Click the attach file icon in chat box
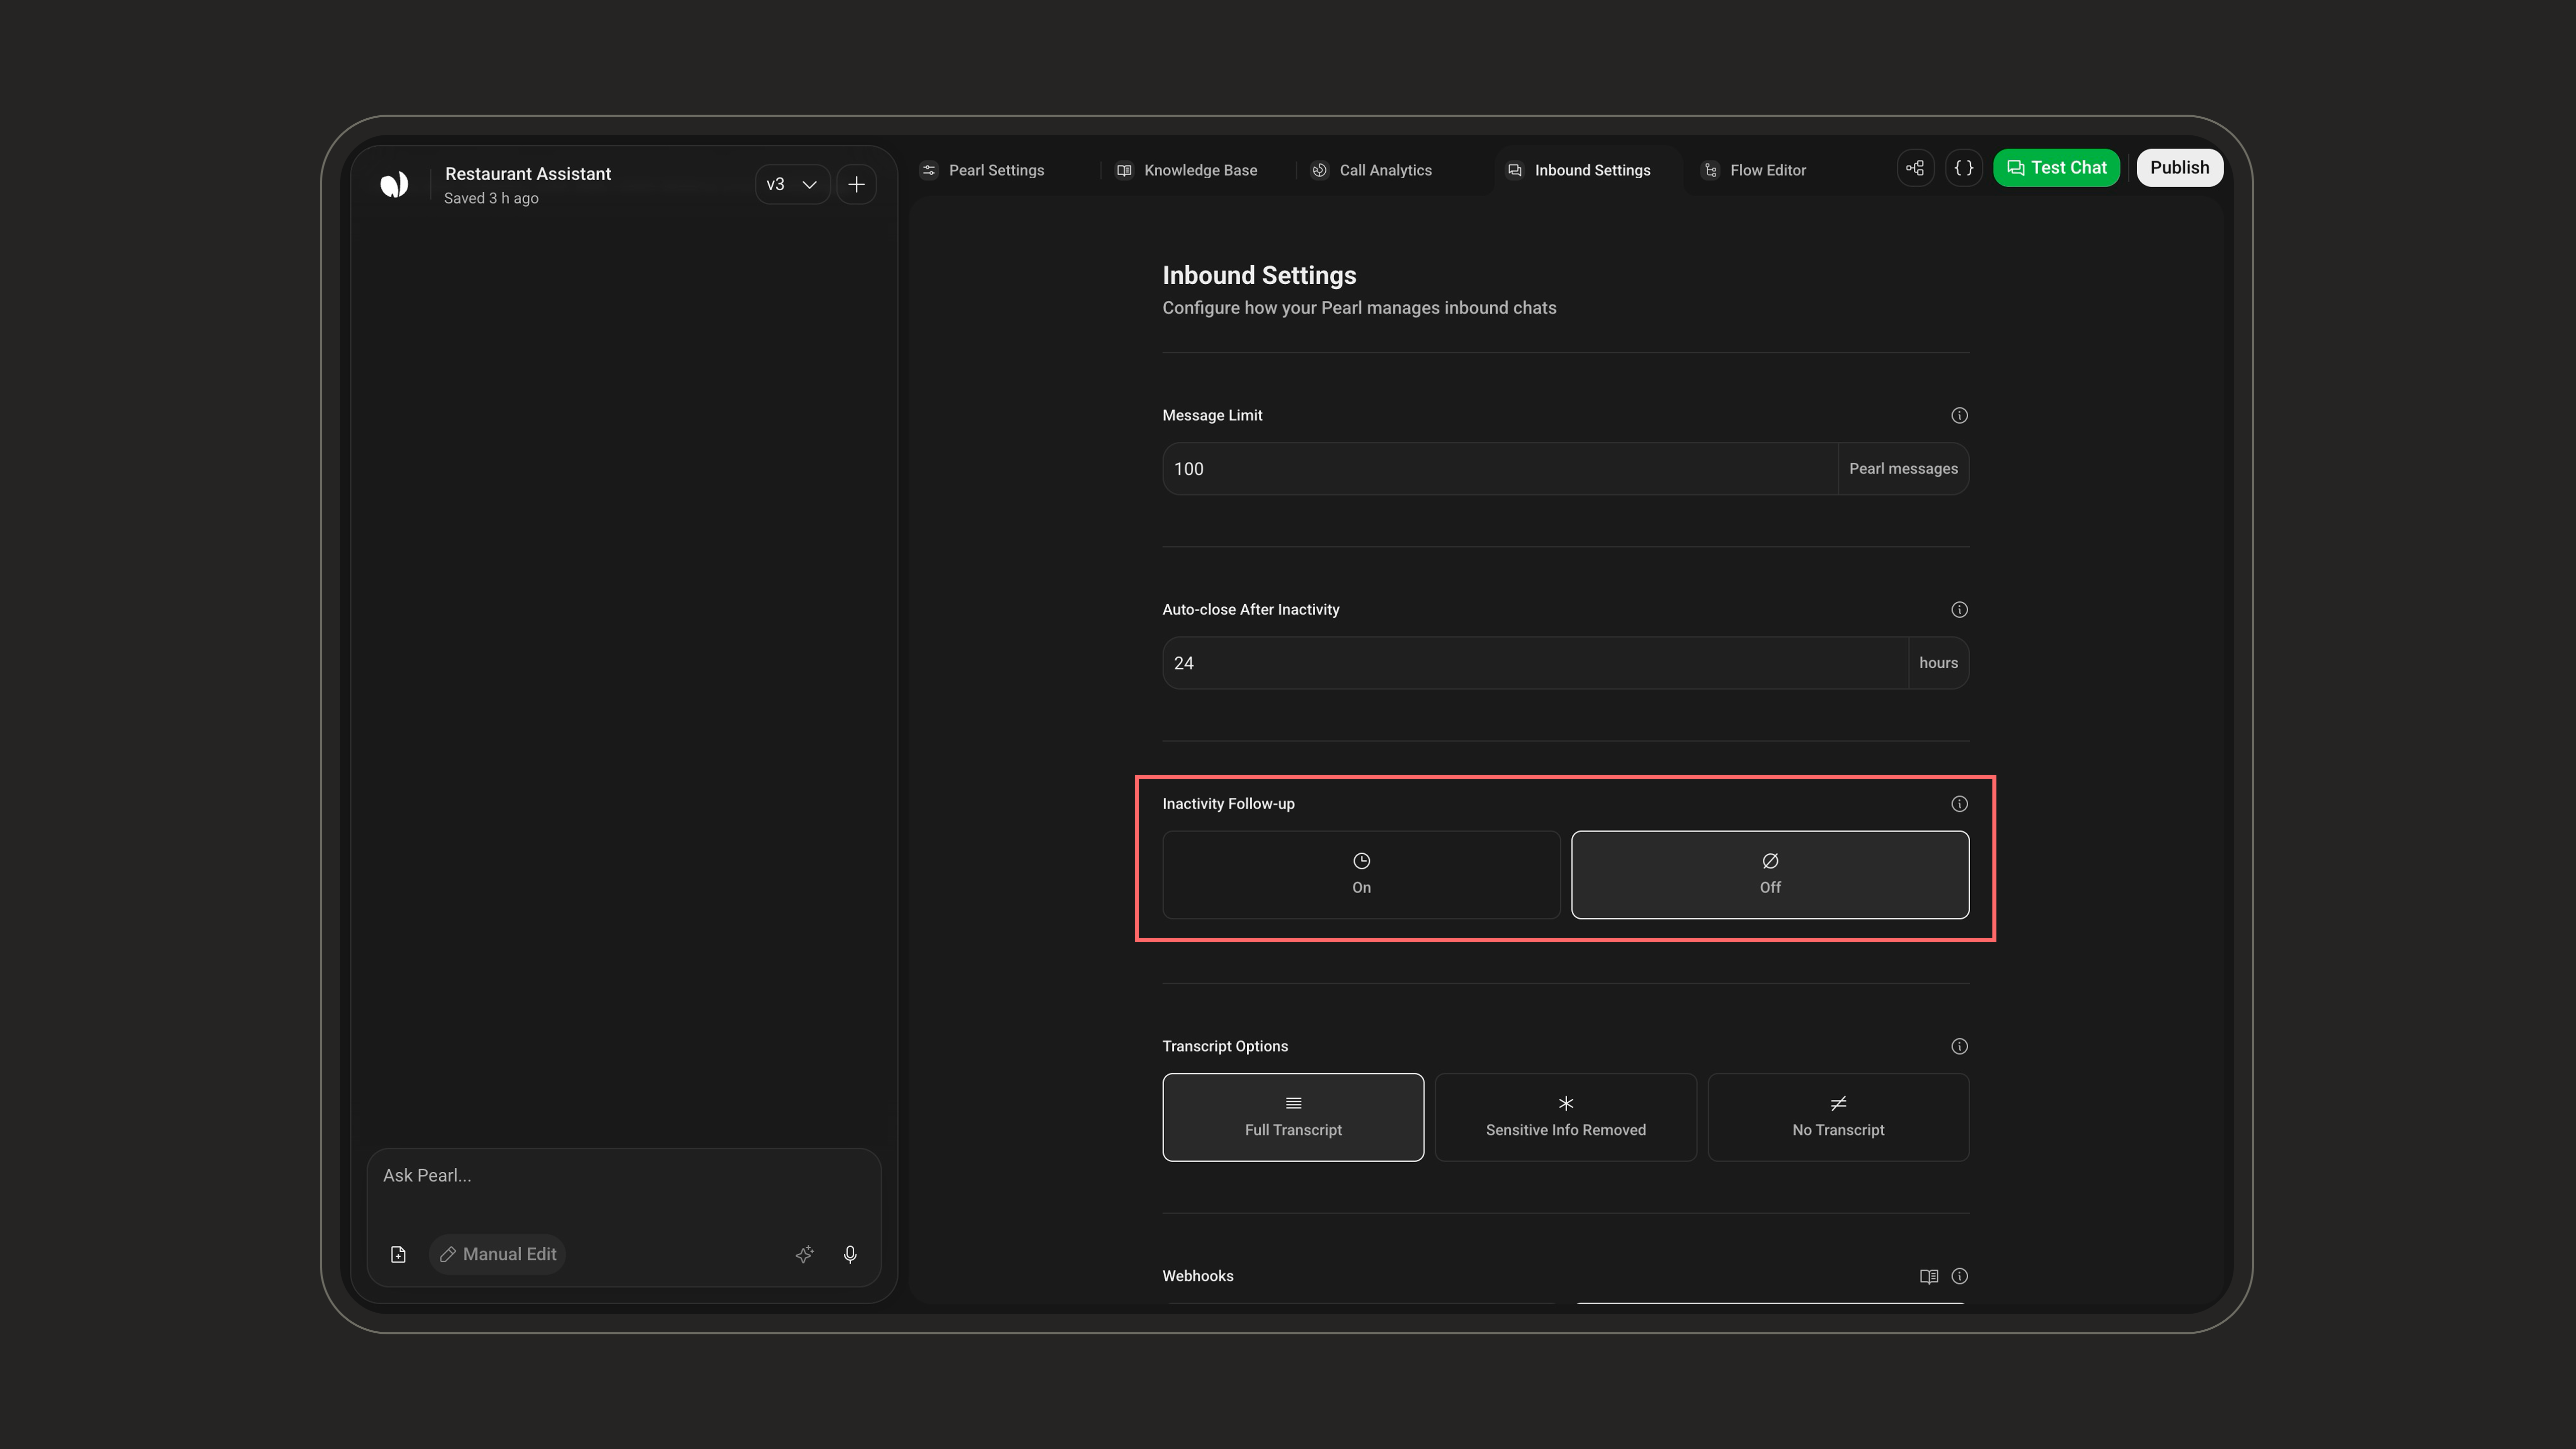This screenshot has height=1449, width=2576. point(398,1255)
